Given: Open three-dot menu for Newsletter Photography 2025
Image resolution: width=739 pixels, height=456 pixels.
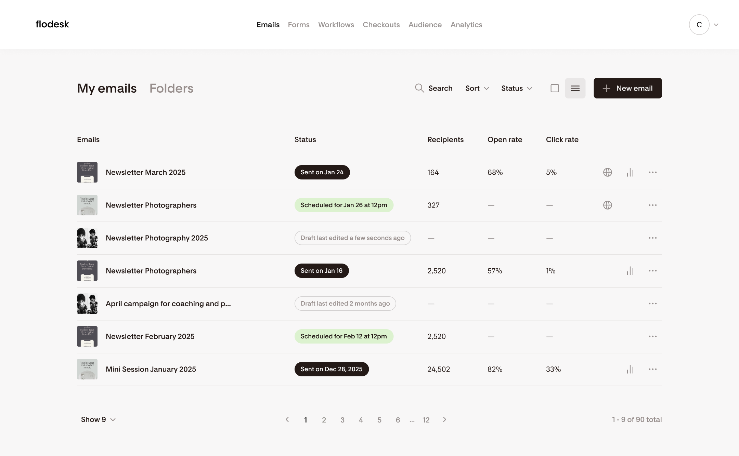Looking at the screenshot, I should (x=652, y=238).
